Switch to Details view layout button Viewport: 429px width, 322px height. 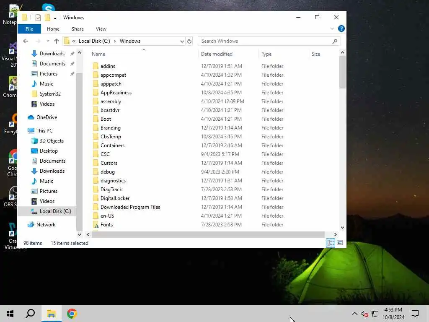pyautogui.click(x=330, y=243)
